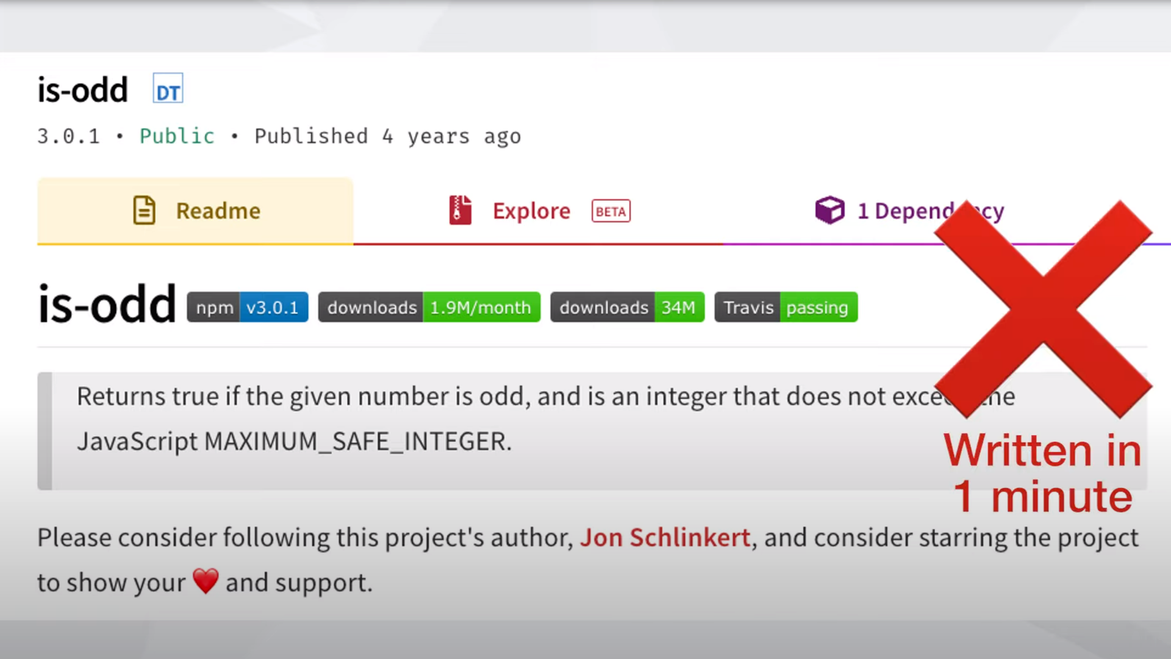Click the red heart emoji
This screenshot has height=659, width=1171.
(x=206, y=581)
